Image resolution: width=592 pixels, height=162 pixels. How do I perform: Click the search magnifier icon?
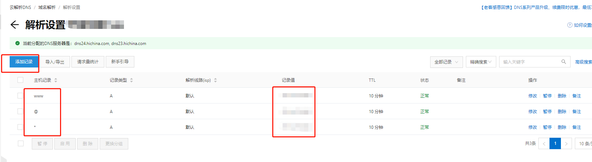tap(563, 62)
